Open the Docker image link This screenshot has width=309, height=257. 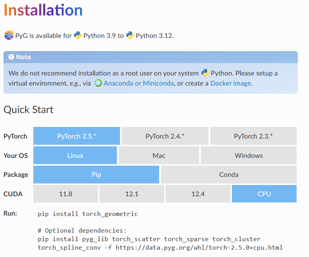231,83
